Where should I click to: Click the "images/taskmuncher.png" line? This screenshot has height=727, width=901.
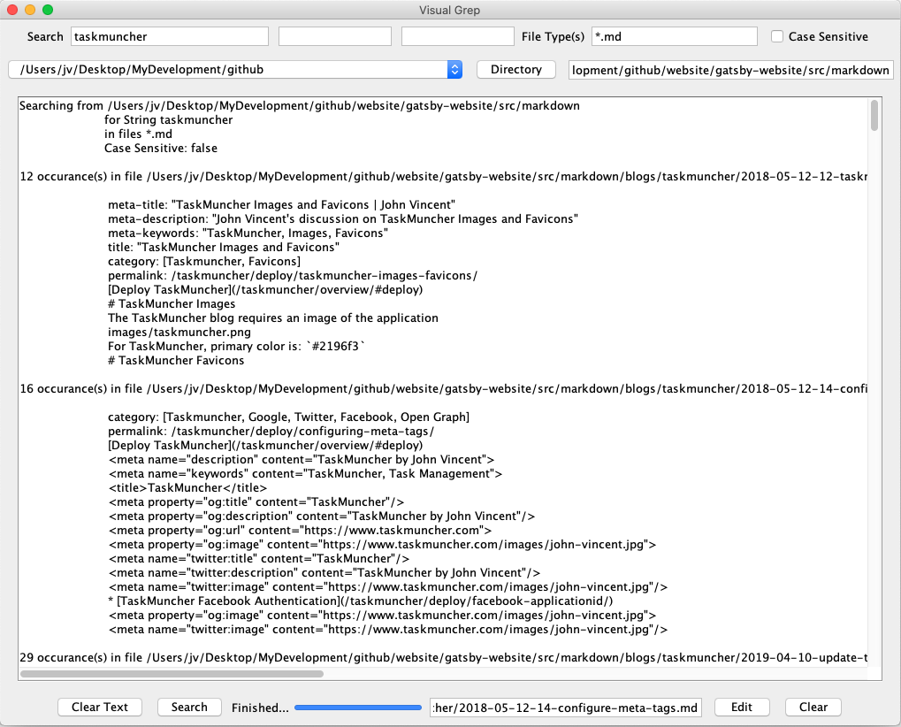(179, 333)
